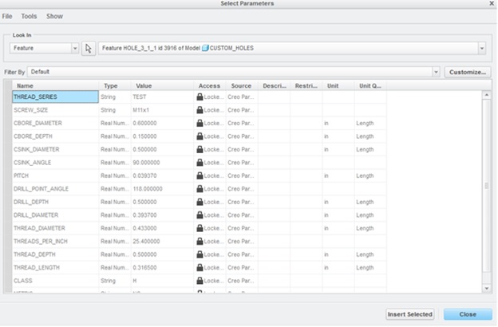This screenshot has width=498, height=327.
Task: Select the PITCH parameter name
Action: coord(21,175)
